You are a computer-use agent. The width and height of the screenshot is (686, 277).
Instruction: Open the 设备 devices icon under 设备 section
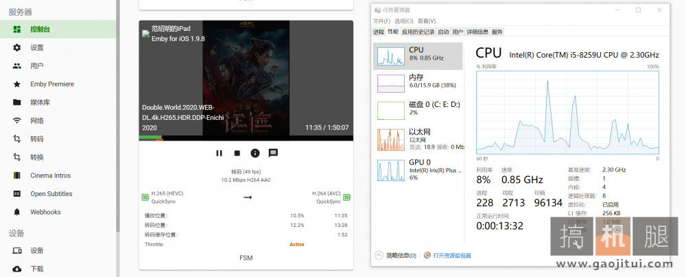pos(17,251)
